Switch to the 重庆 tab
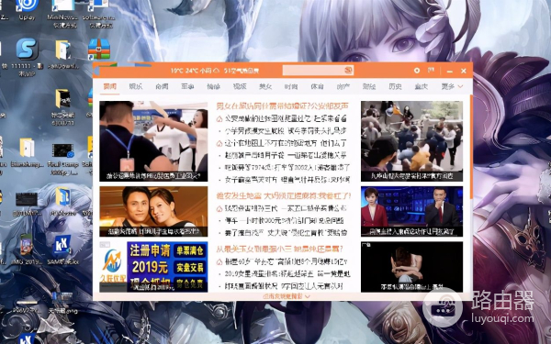551x344 pixels. coord(422,86)
